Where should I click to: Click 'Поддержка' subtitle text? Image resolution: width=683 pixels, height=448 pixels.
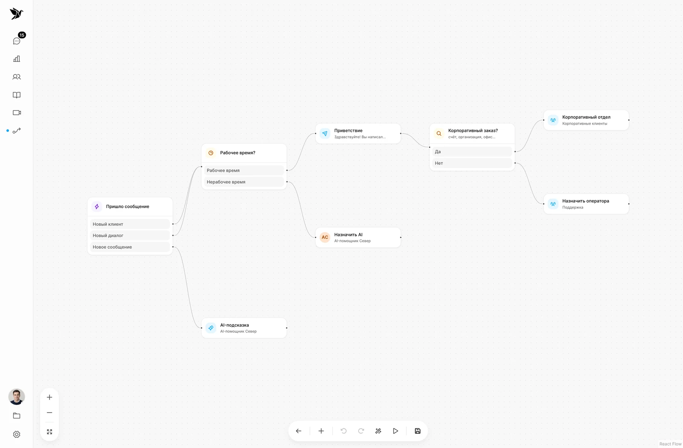coord(572,207)
